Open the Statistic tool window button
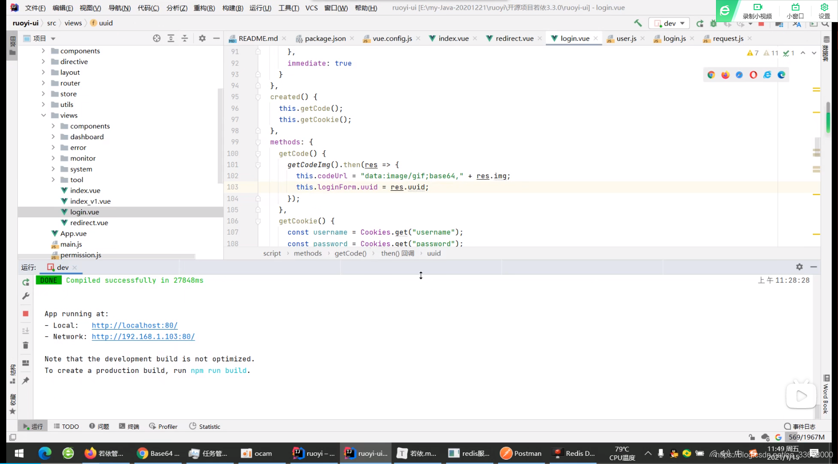This screenshot has height=464, width=838. (205, 426)
